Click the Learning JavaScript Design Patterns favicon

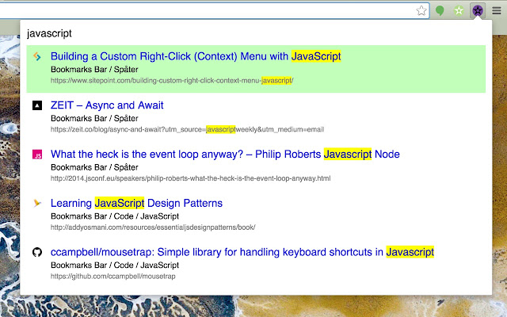[x=37, y=203]
